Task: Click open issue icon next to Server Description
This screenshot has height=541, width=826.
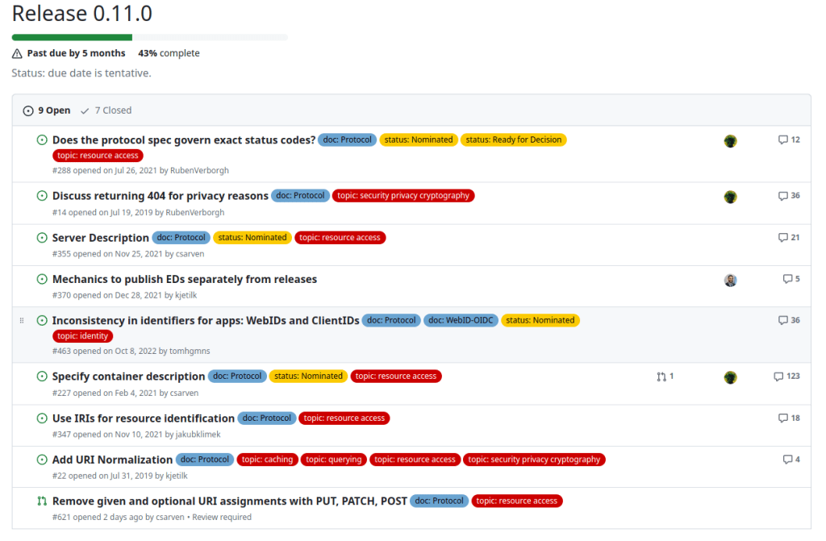Action: (x=42, y=238)
